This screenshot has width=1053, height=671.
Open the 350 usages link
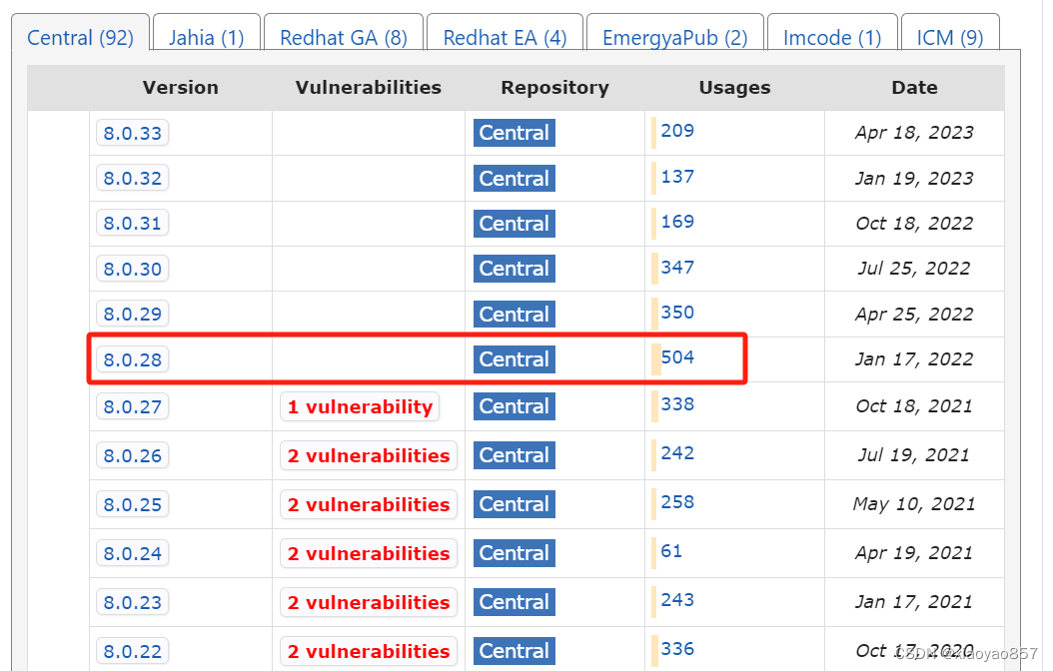(x=677, y=312)
